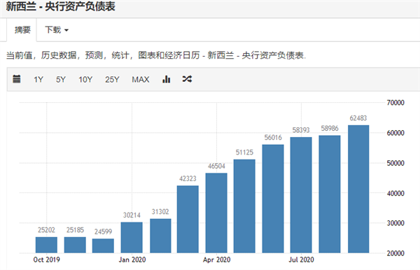Switch chart type with bar chart icon

coord(167,79)
